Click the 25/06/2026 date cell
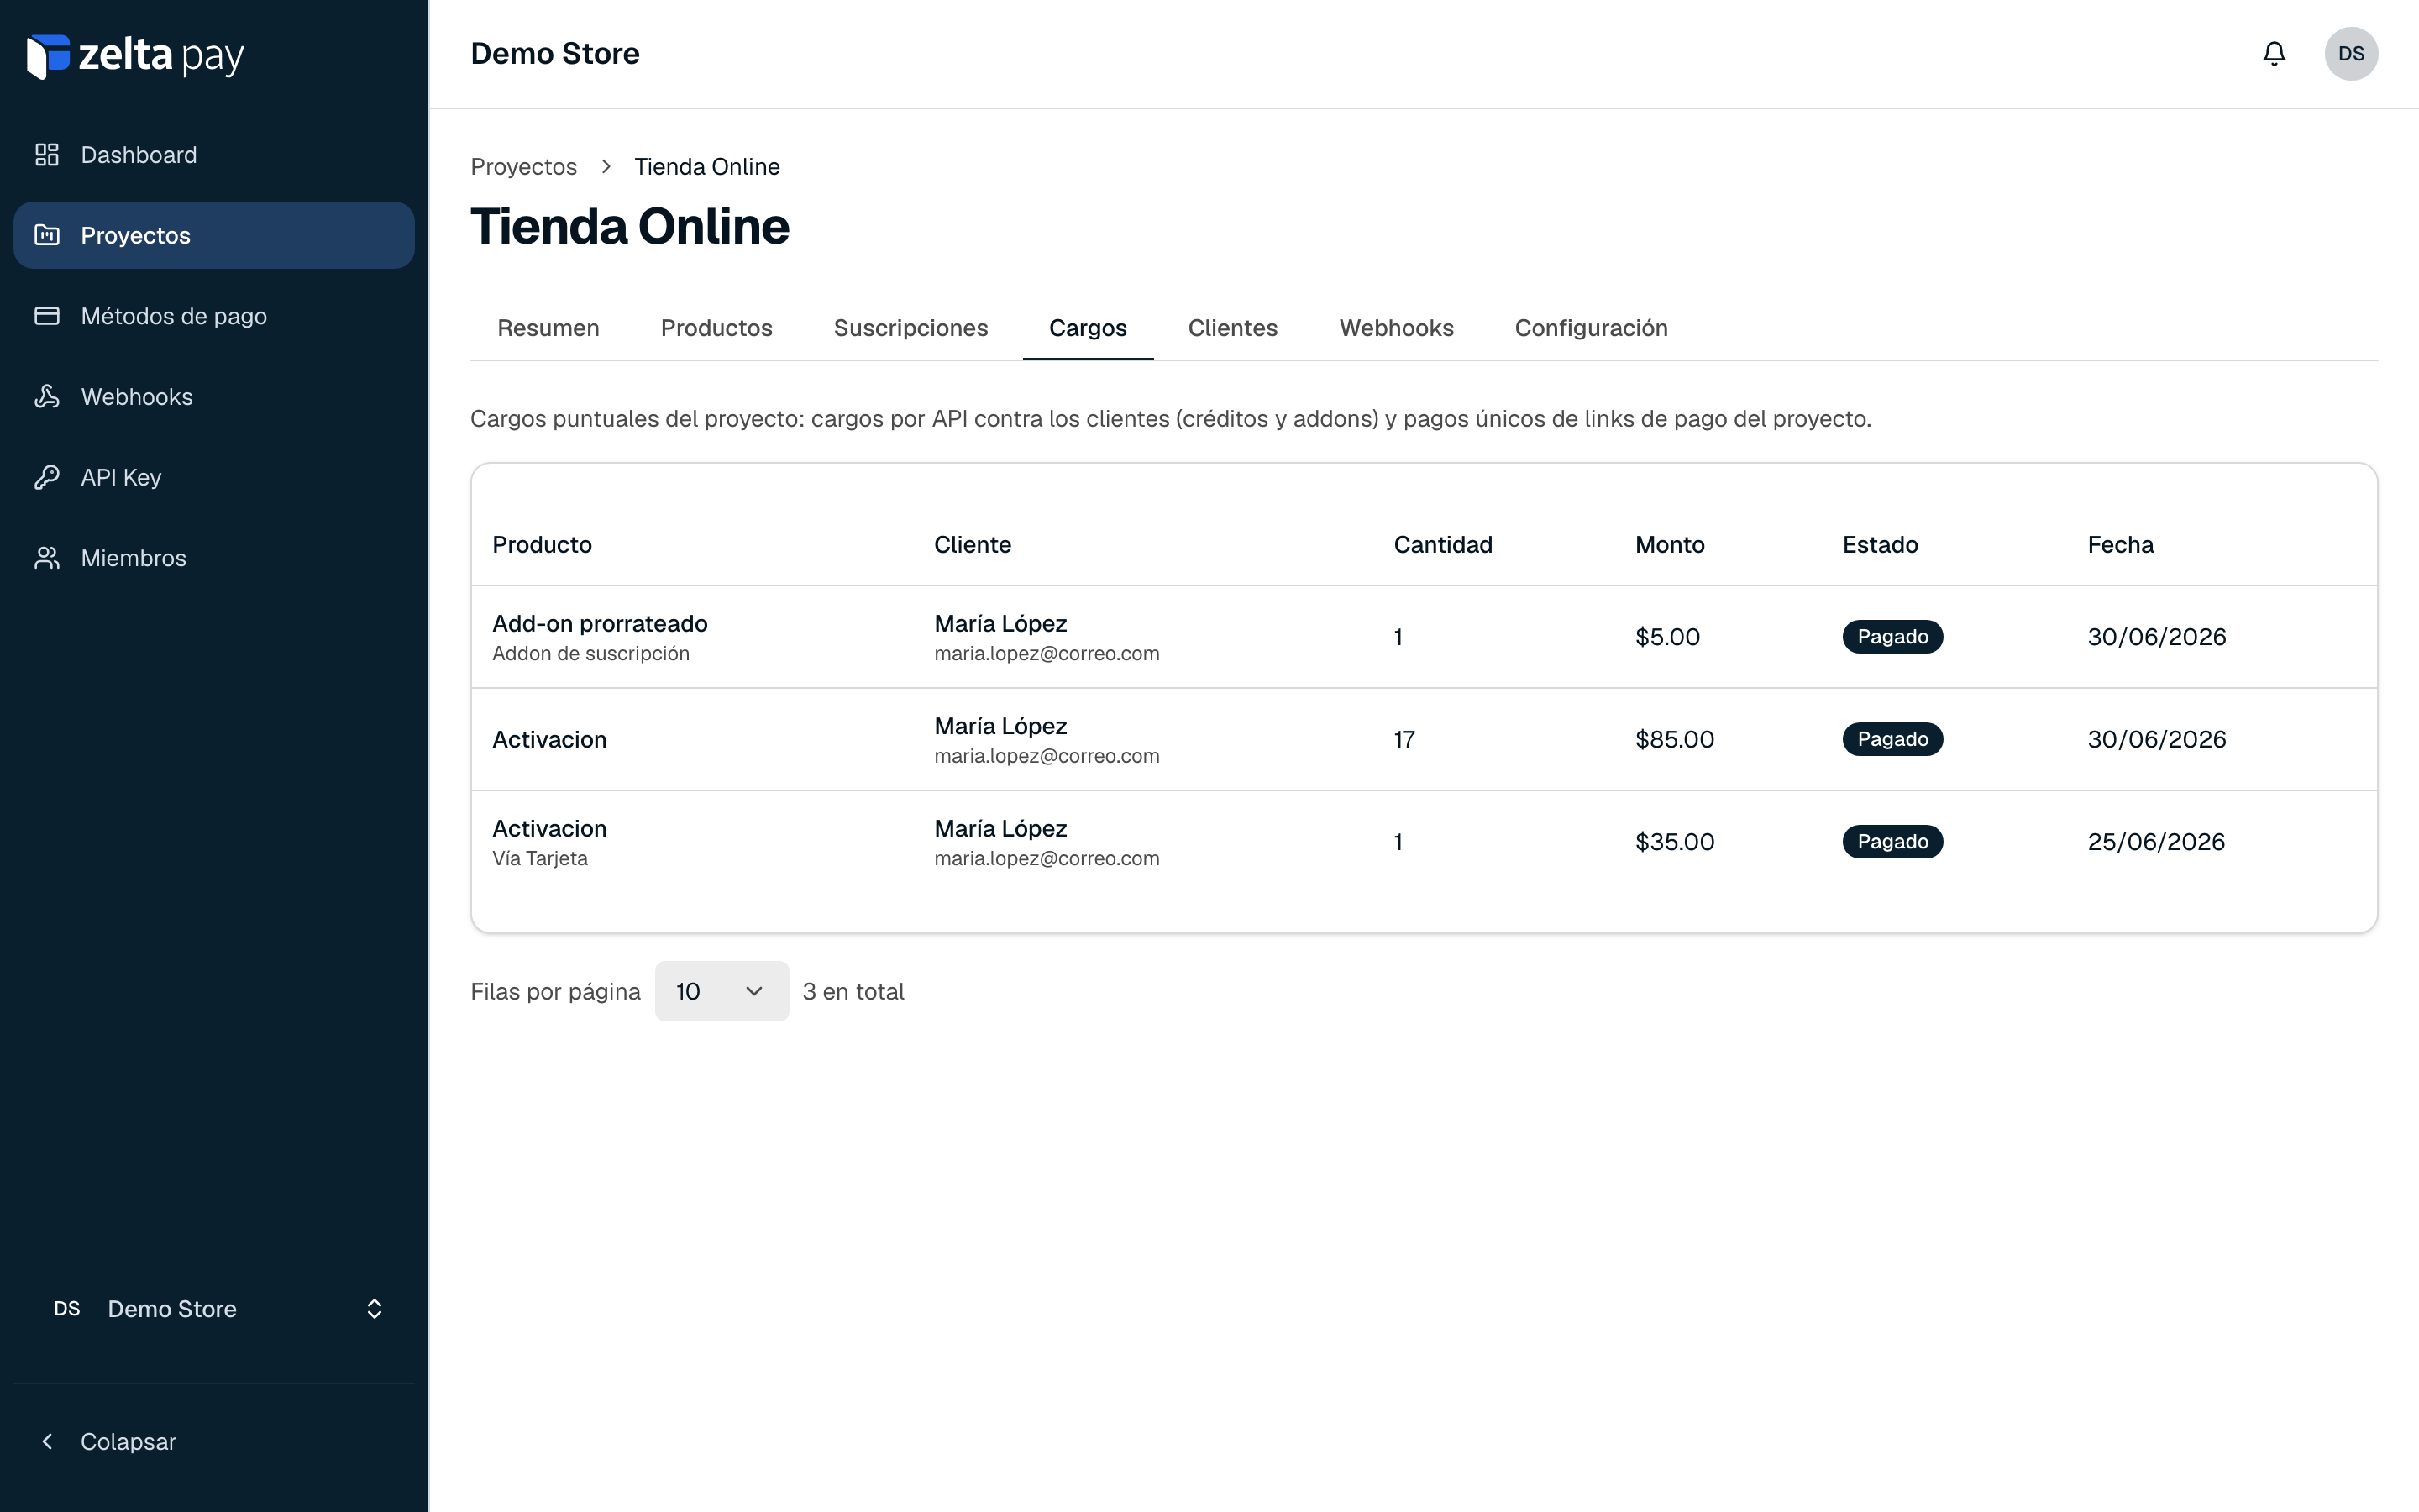Viewport: 2419px width, 1512px height. coord(2156,842)
